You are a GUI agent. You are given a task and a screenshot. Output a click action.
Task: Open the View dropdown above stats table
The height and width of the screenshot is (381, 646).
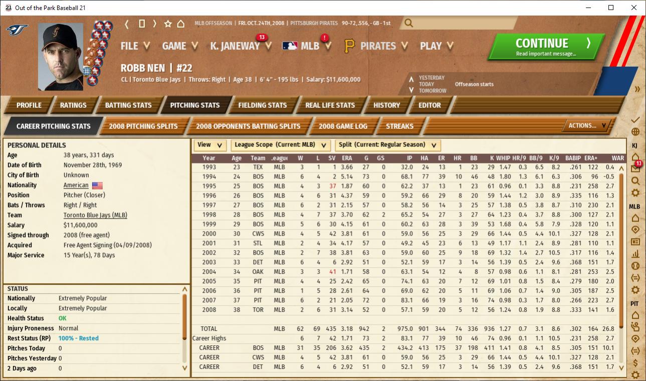[x=210, y=145]
